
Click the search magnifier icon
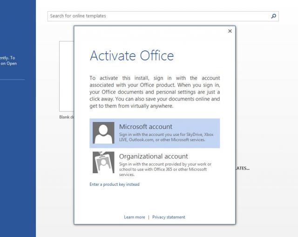[273, 16]
